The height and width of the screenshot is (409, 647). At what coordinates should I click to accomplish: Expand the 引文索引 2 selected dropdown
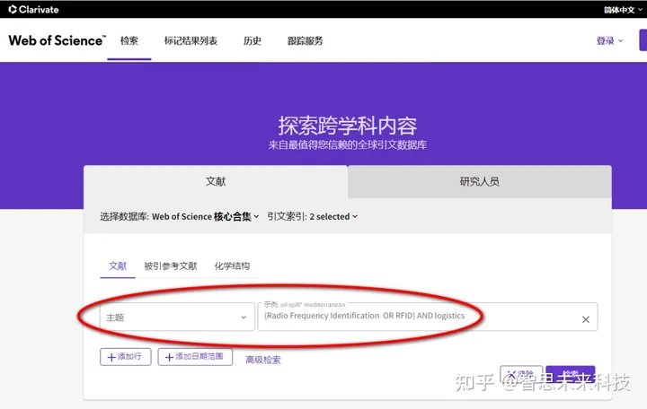click(x=312, y=217)
